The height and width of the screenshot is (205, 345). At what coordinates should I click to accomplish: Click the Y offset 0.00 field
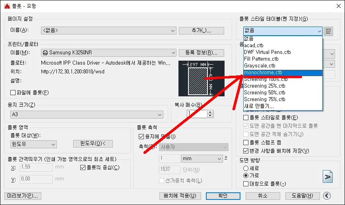[x=36, y=179]
